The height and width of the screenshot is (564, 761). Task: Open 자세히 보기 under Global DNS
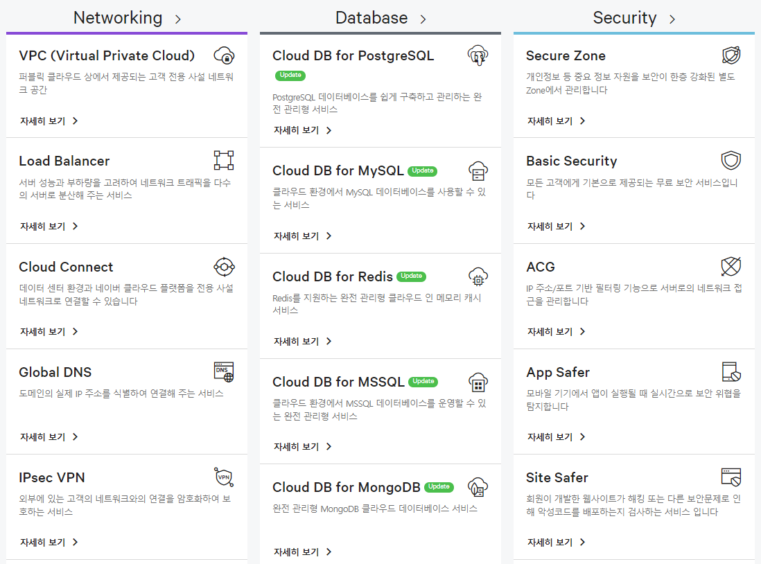49,437
